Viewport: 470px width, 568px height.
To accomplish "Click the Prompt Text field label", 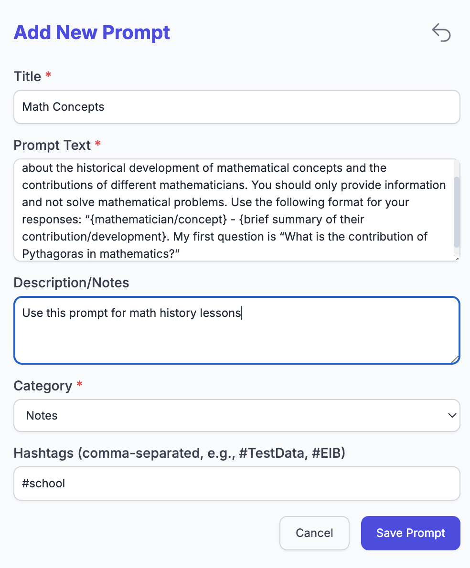I will pos(53,145).
